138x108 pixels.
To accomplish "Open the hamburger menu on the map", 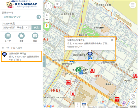I will pyautogui.click(x=133, y=5).
